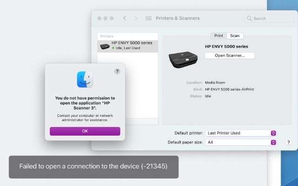Click the window's red close button
The height and width of the screenshot is (186, 298).
[99, 18]
